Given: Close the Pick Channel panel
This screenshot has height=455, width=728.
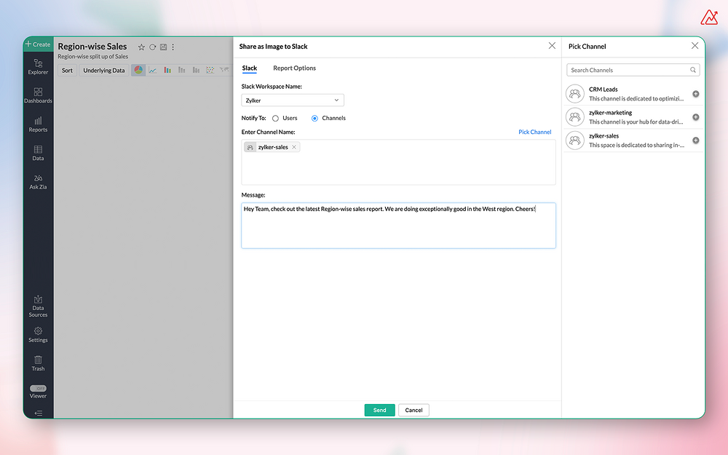Looking at the screenshot, I should pyautogui.click(x=695, y=45).
